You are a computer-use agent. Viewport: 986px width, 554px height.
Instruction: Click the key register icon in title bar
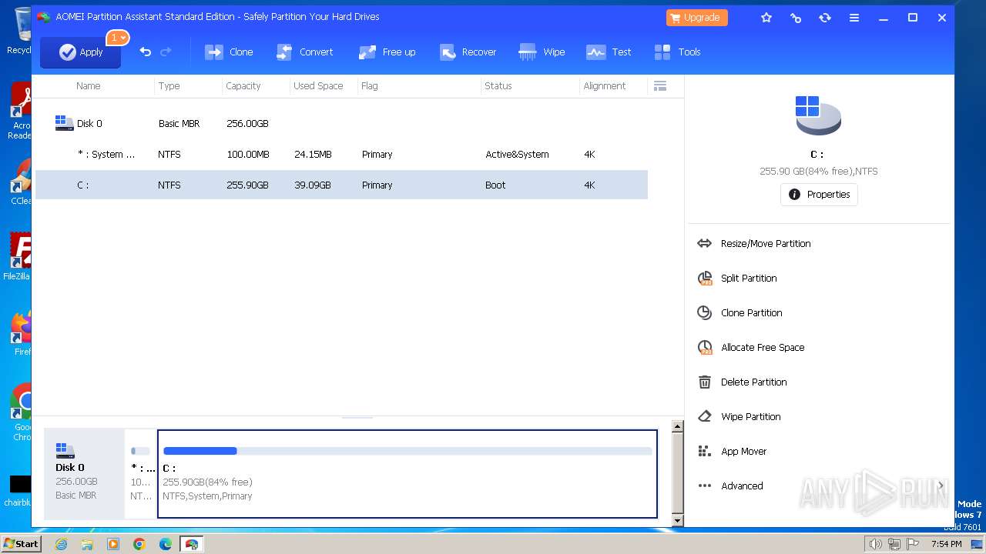coord(796,17)
